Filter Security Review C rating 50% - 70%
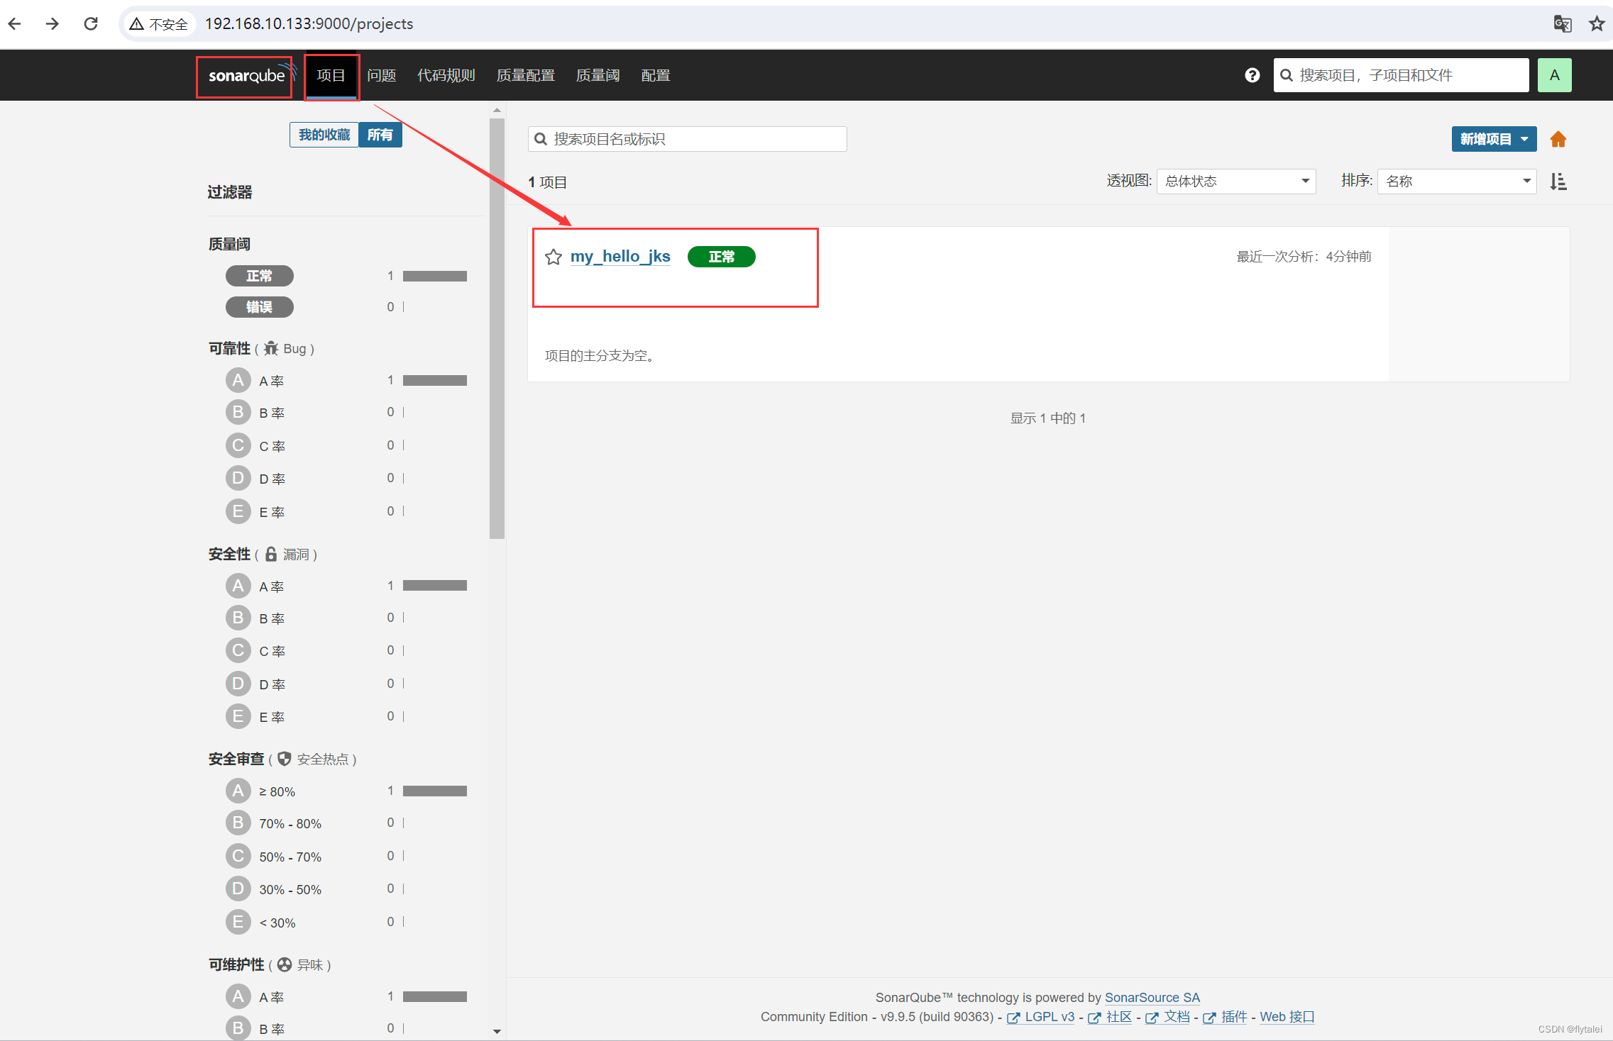The width and height of the screenshot is (1613, 1041). (x=238, y=856)
